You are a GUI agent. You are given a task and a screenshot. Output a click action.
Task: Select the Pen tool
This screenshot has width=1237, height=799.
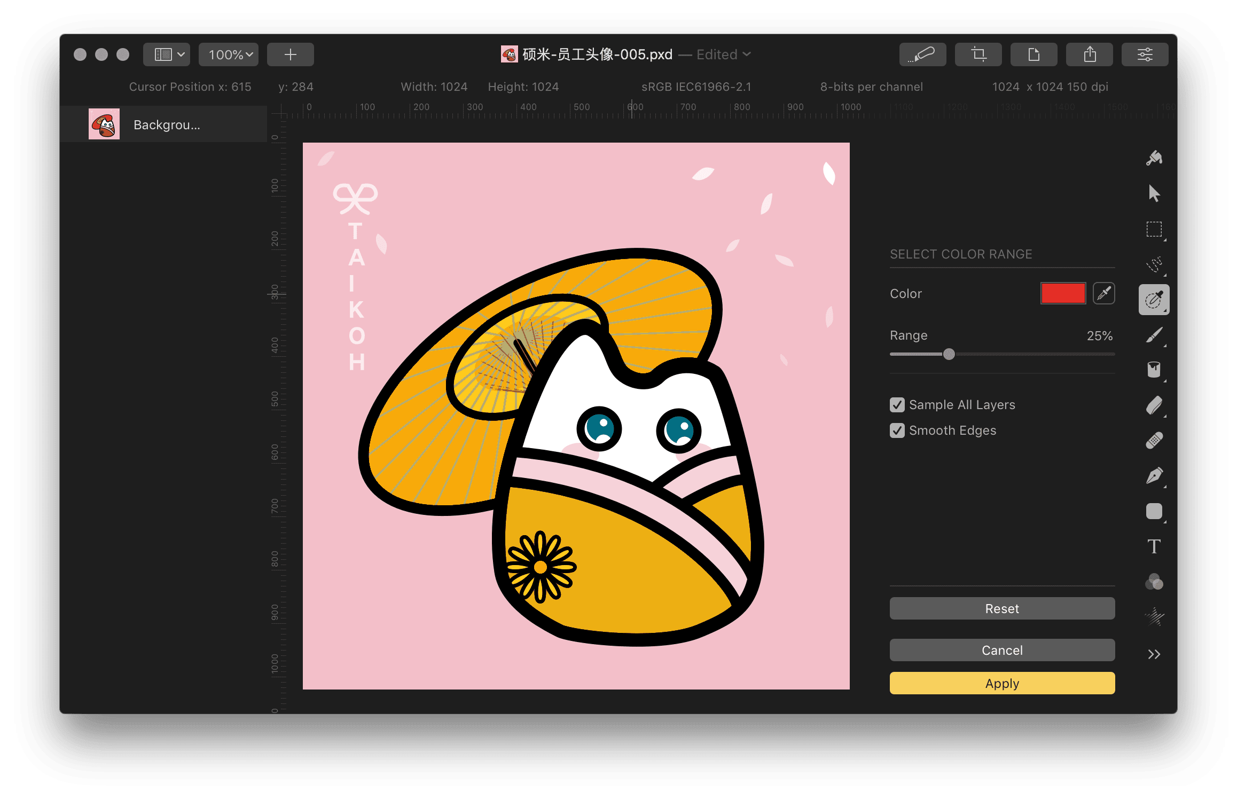[1154, 475]
